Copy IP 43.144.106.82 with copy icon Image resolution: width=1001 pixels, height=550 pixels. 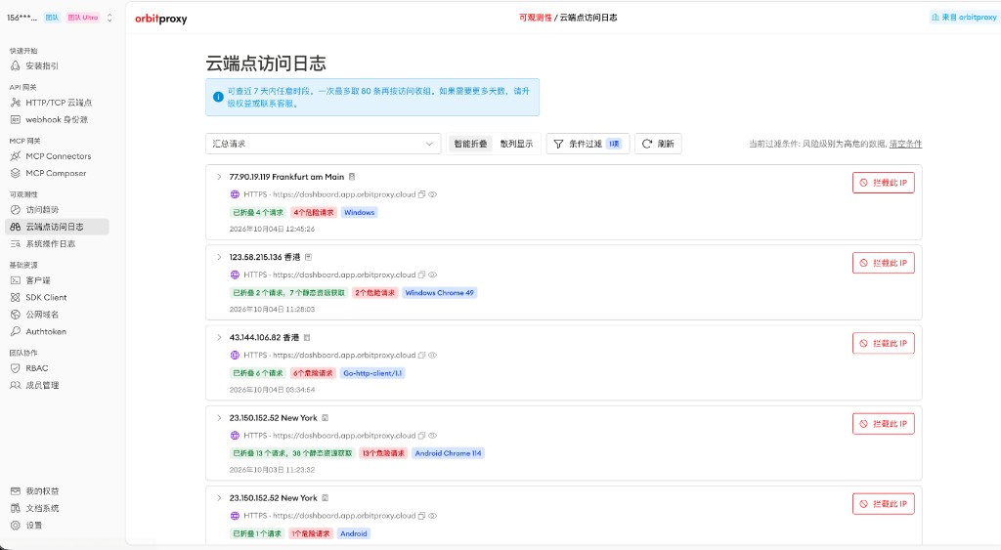(x=307, y=338)
